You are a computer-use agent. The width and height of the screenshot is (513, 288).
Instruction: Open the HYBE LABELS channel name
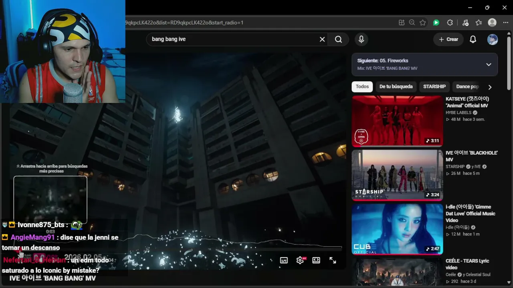(x=458, y=113)
